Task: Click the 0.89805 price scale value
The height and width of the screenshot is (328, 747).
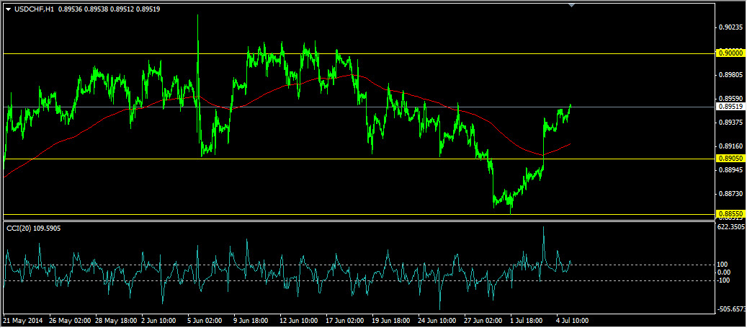Action: [730, 74]
